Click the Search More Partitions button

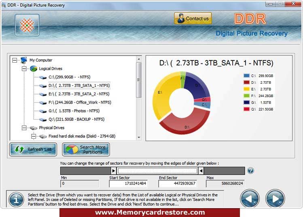pos(86,150)
